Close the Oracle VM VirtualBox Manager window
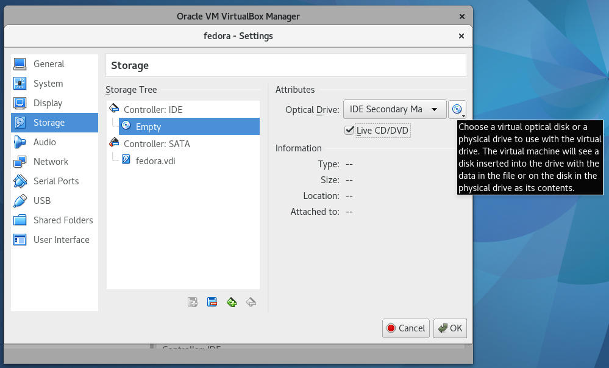609x368 pixels. pos(462,16)
